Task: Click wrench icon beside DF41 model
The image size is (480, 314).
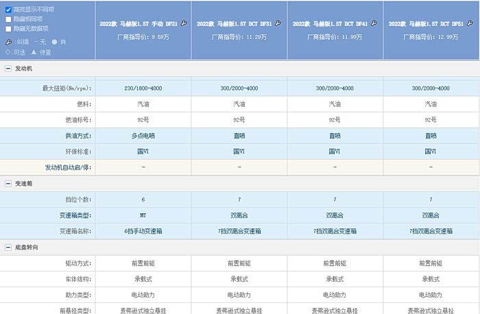Action: click(x=374, y=23)
